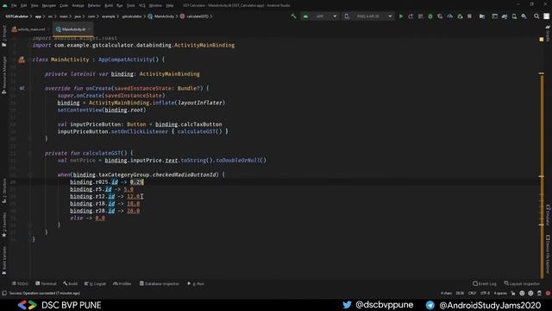Click the user avatar icon in toolbar
Image resolution: width=552 pixels, height=311 pixels.
pyautogui.click(x=546, y=16)
